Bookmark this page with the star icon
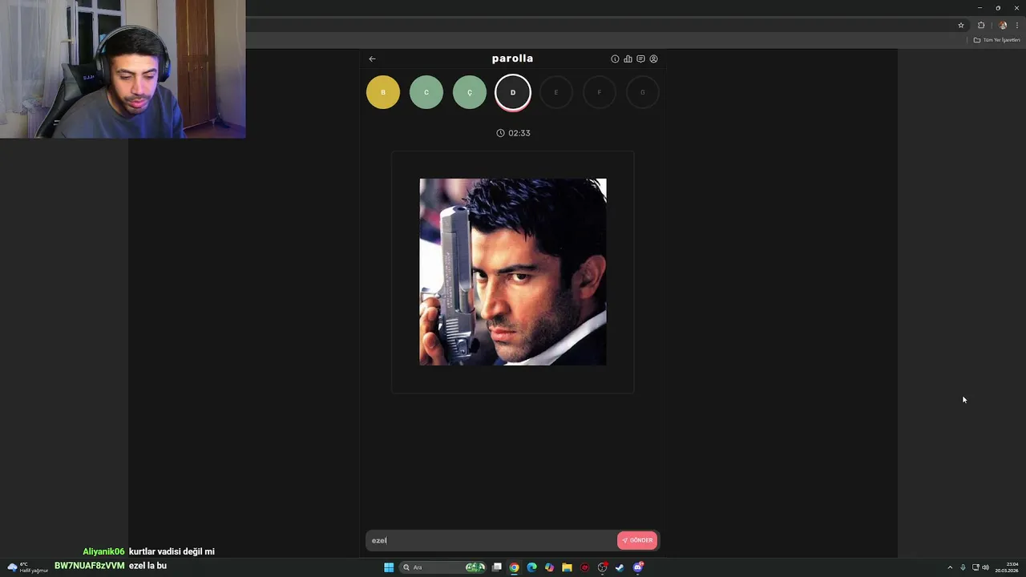1026x577 pixels. point(961,25)
